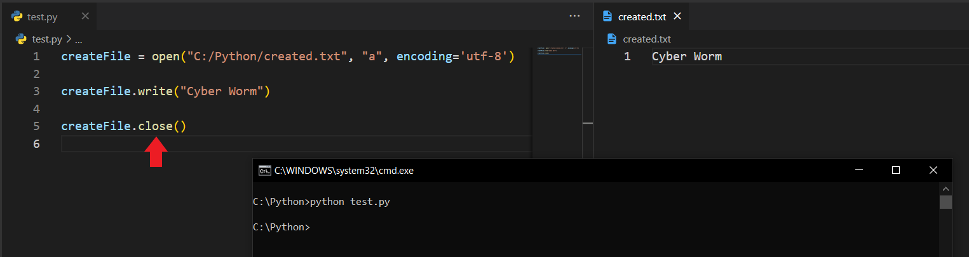Maximize the cmd.exe window
This screenshot has width=969, height=257.
(x=896, y=170)
